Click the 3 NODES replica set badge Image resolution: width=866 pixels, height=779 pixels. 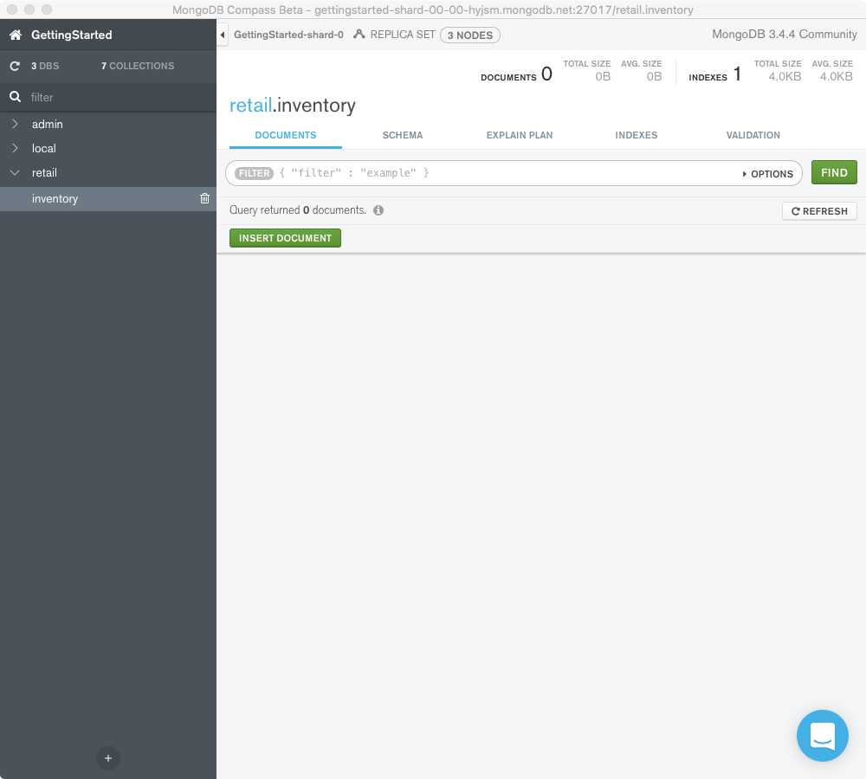point(469,35)
